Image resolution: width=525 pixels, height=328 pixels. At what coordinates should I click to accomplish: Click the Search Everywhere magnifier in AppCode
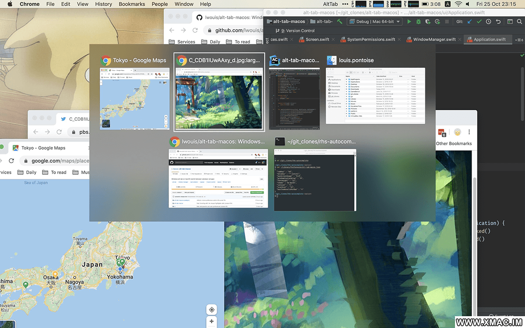pos(519,21)
